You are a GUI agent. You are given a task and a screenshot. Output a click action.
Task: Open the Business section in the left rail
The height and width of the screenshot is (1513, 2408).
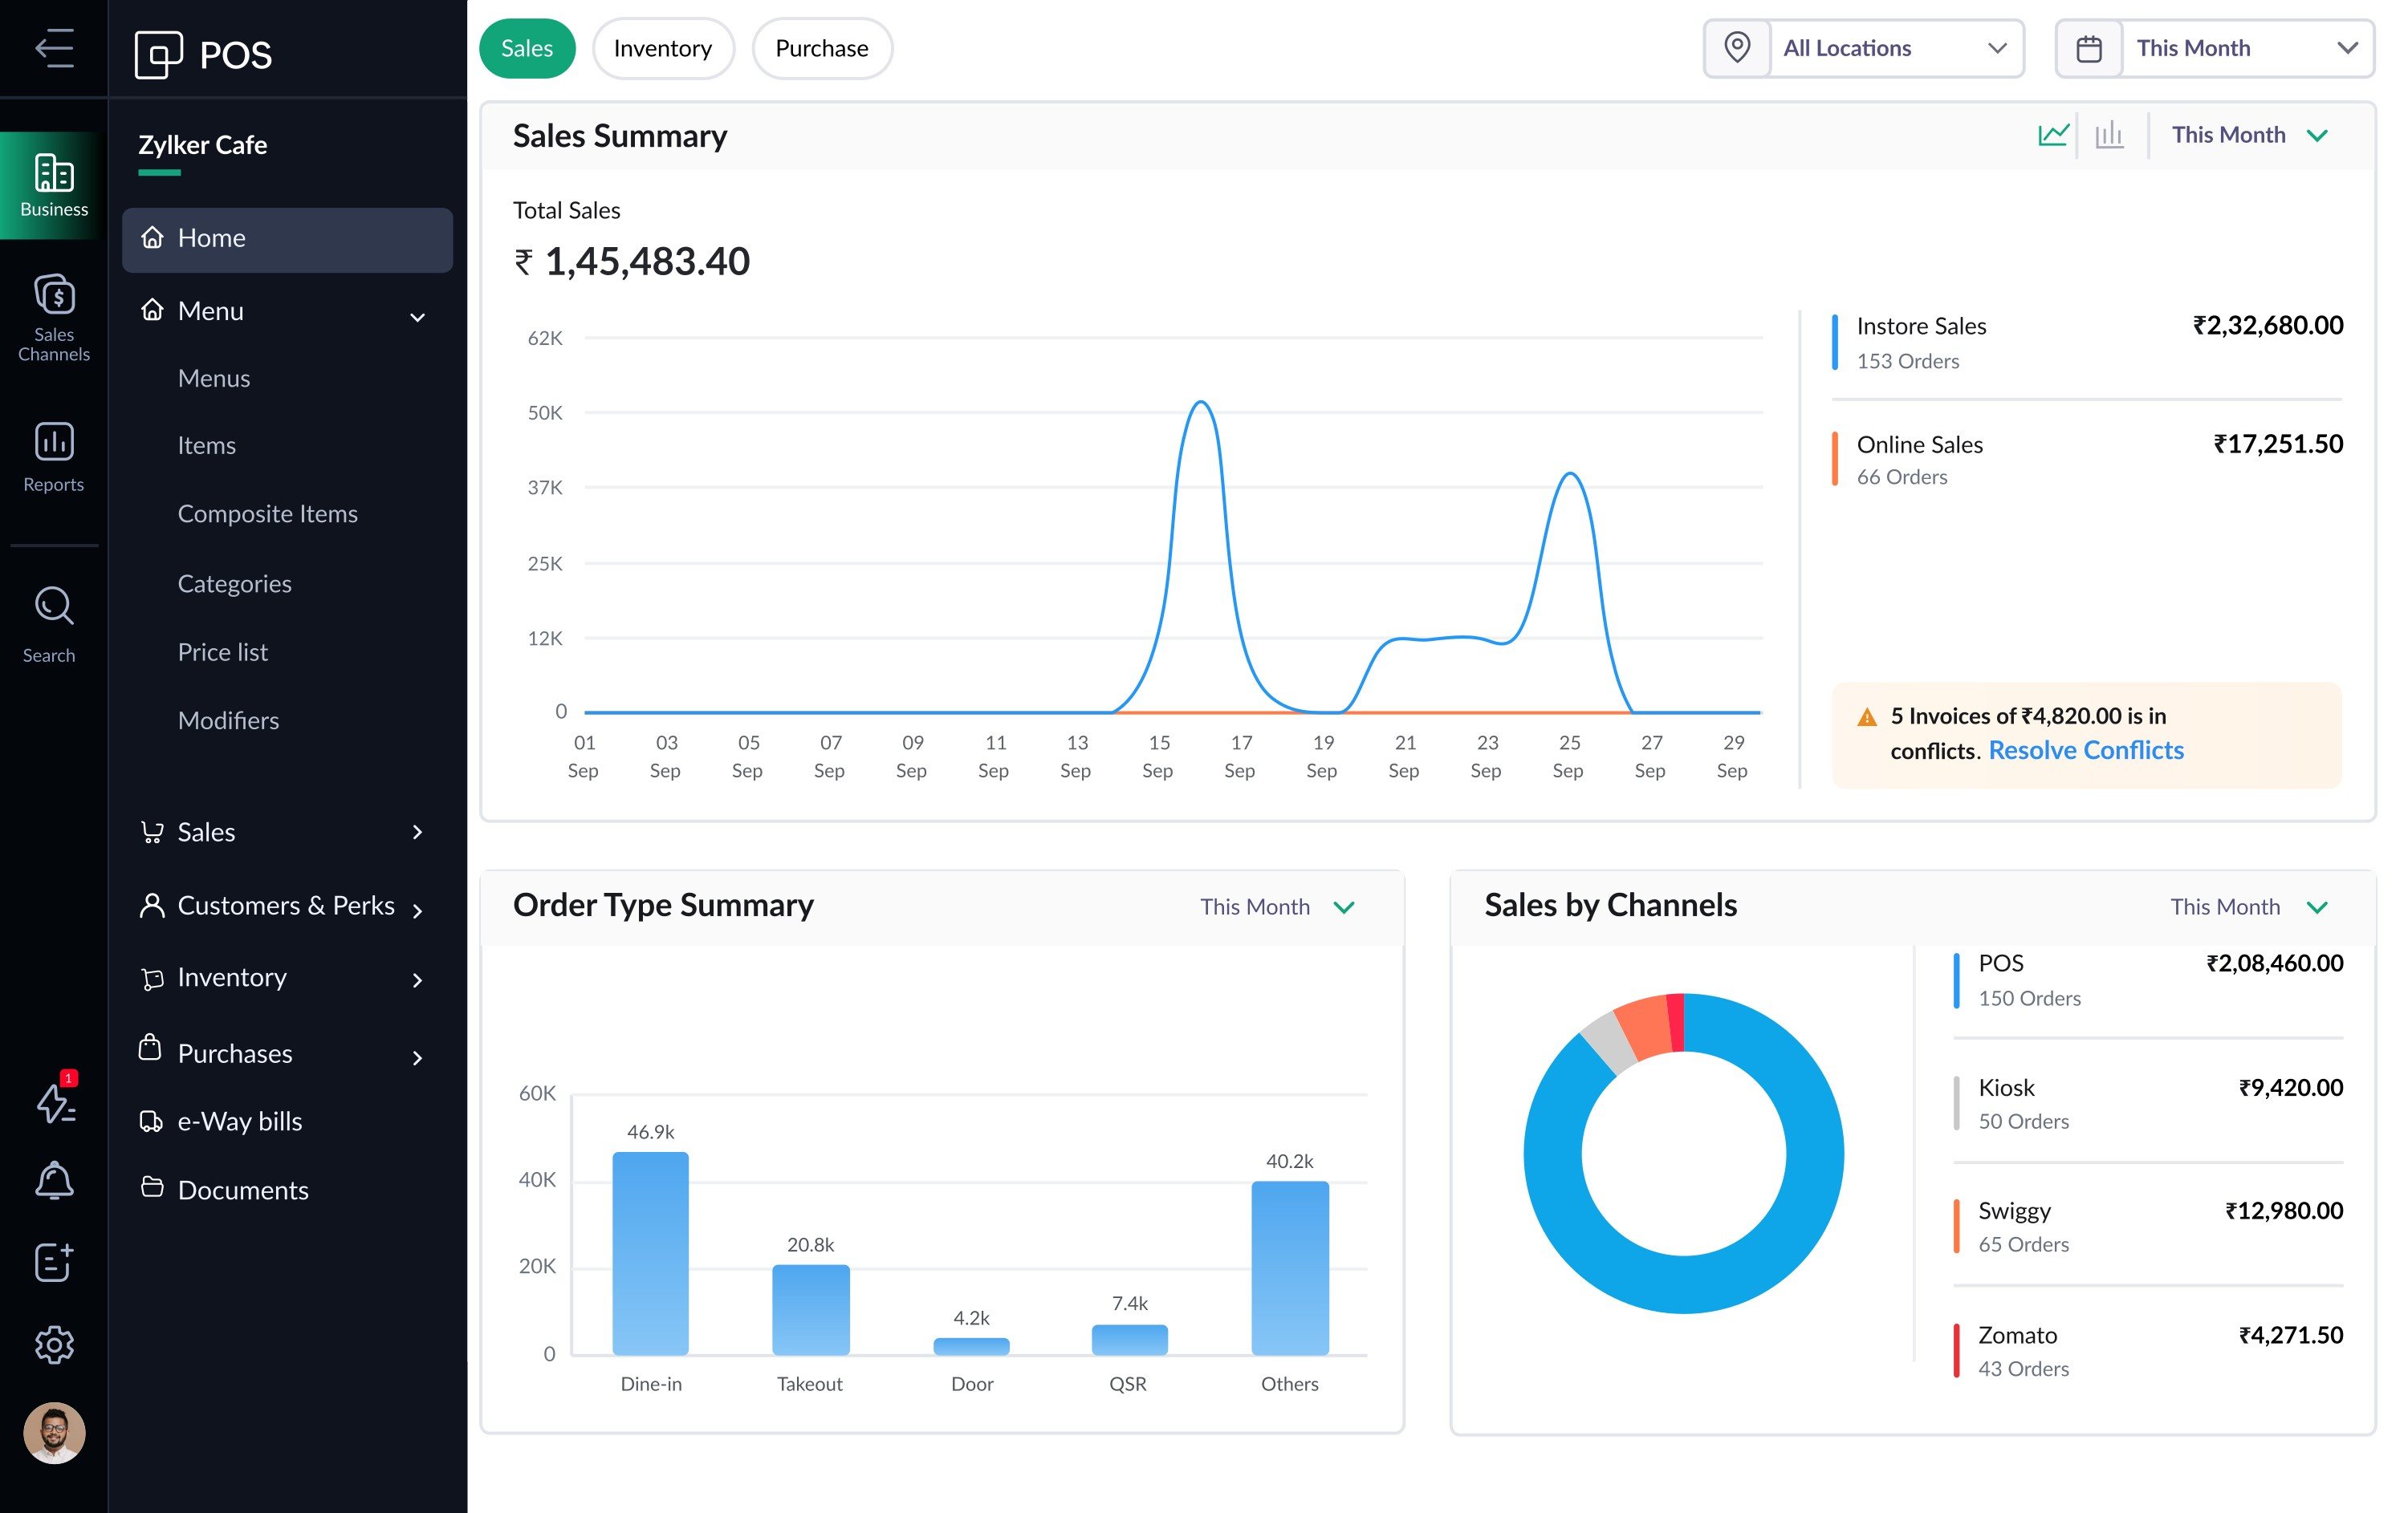(54, 185)
